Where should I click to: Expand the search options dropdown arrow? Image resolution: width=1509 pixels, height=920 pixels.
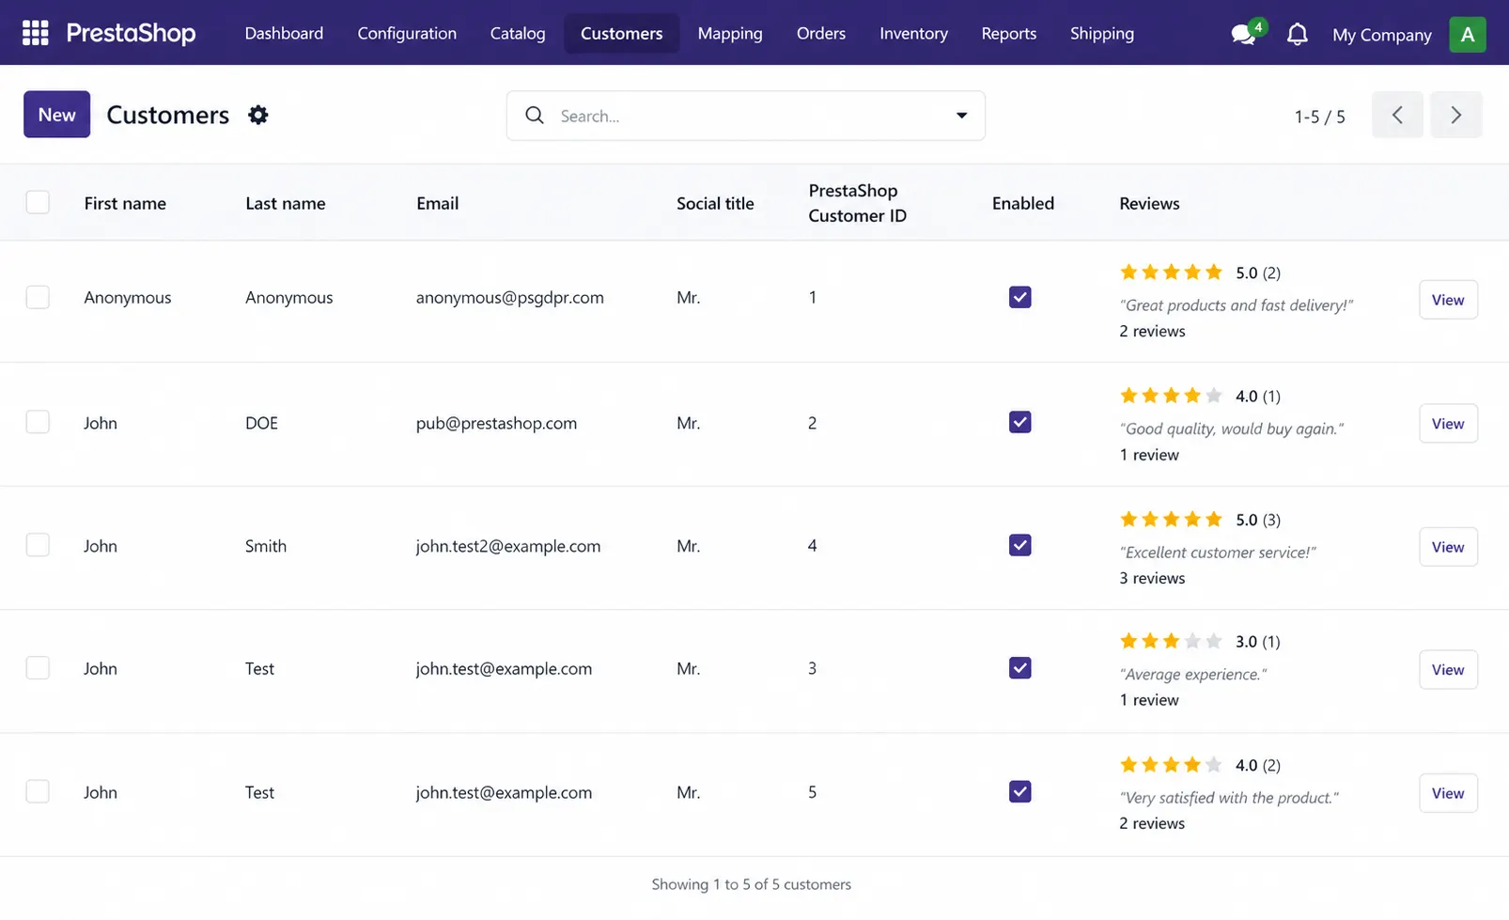pos(961,116)
